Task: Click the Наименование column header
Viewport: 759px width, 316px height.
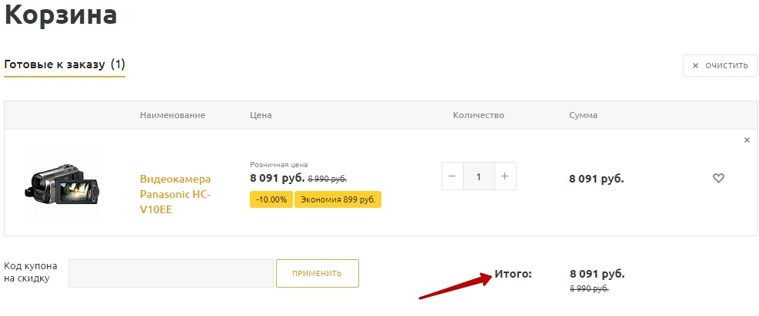Action: click(172, 115)
